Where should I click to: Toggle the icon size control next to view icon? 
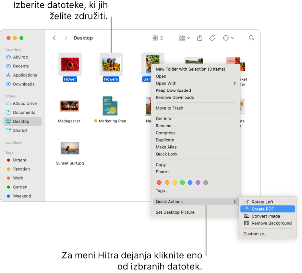click(161, 38)
